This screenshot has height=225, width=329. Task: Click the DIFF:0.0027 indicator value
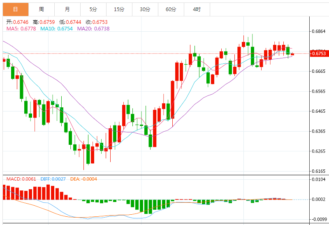pyautogui.click(x=53, y=179)
